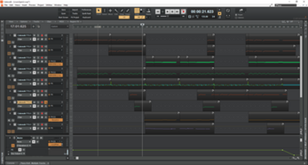Choose the Select tool
308x165 pixels.
[105, 11]
